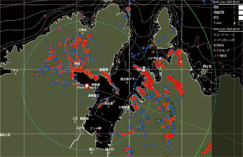The height and width of the screenshot is (157, 243).
Task: Select the 徳次郎グリ waypoint circle
Action: tap(127, 83)
